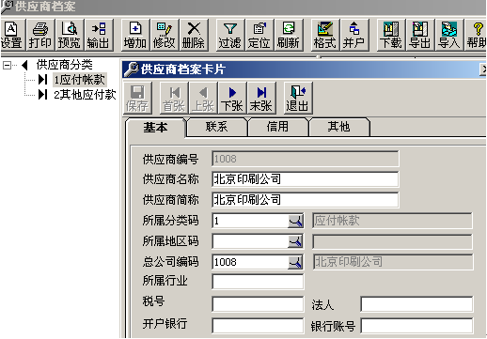Open lookup for 所属分类码

pyautogui.click(x=295, y=221)
